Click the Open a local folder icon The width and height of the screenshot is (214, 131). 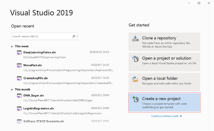pyautogui.click(x=135, y=79)
